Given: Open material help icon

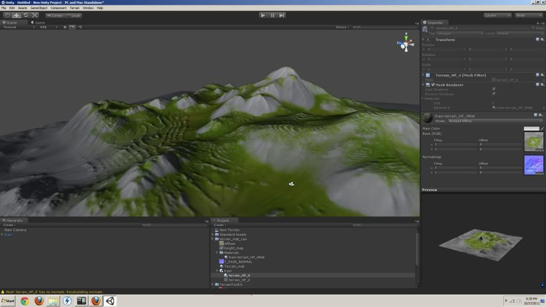Looking at the screenshot, I should tap(535, 115).
